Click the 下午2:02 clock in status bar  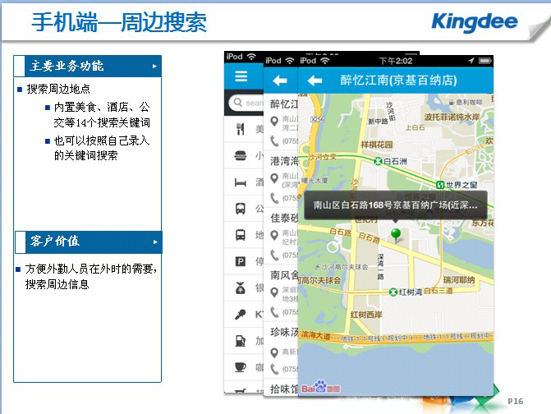tap(396, 61)
